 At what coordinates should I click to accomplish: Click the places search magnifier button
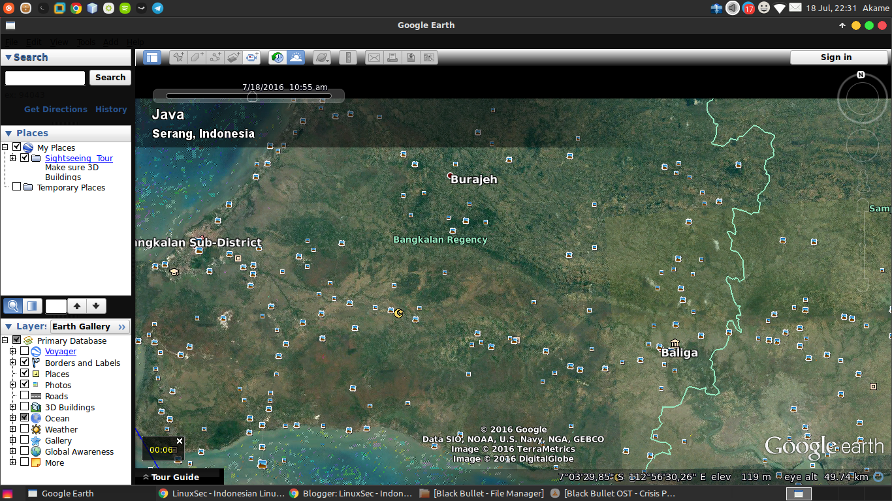[x=13, y=306]
